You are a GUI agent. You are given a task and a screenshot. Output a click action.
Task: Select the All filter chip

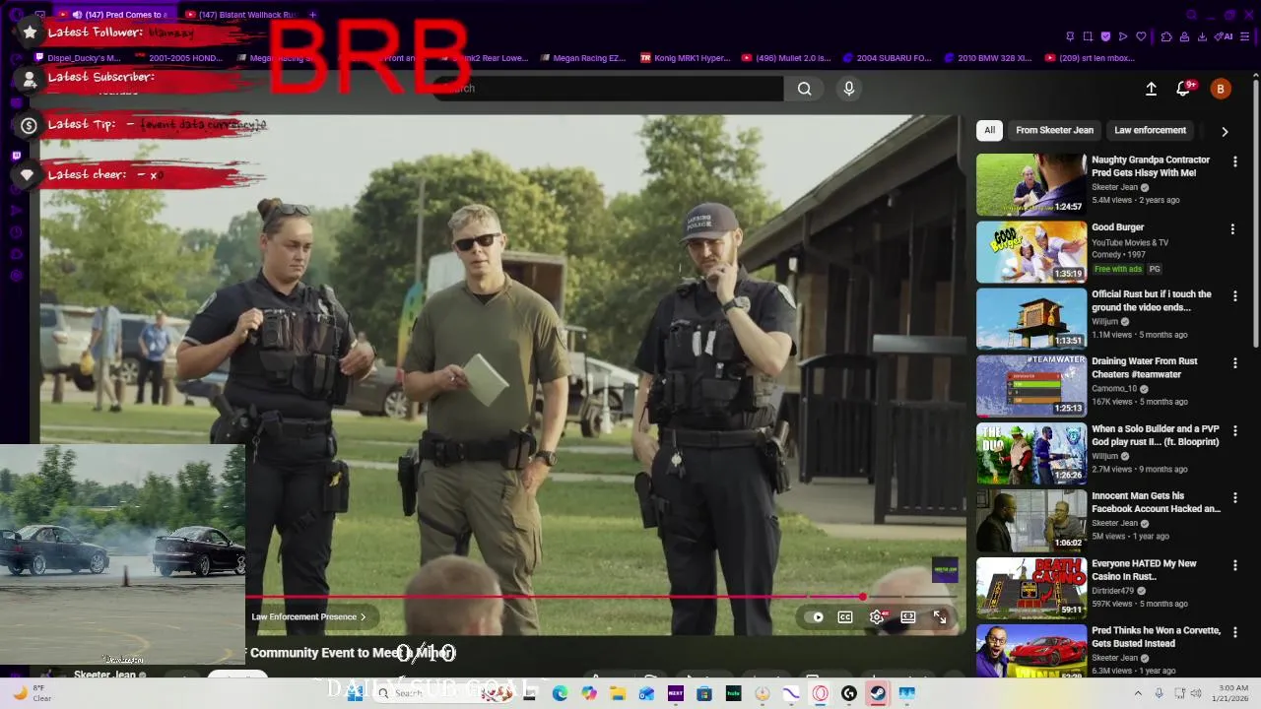tap(990, 130)
